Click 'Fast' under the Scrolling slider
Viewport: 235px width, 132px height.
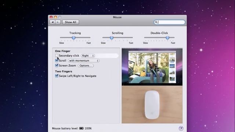pos(131,43)
